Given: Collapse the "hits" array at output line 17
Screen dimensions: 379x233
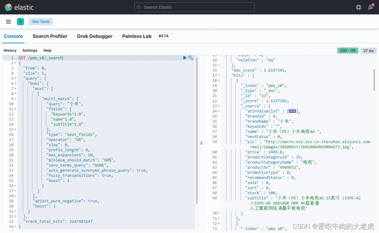Looking at the screenshot, I should [x=219, y=75].
